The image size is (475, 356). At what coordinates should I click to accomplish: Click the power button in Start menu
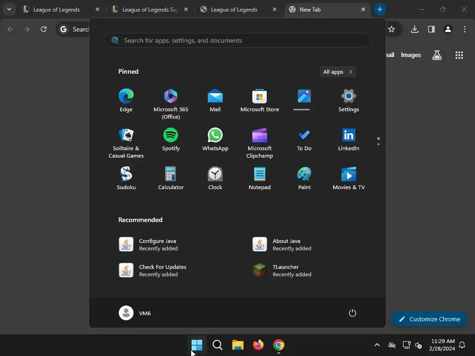point(353,313)
